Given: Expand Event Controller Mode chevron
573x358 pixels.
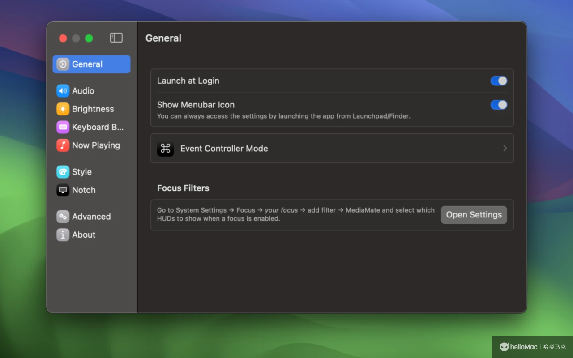Looking at the screenshot, I should click(x=505, y=148).
